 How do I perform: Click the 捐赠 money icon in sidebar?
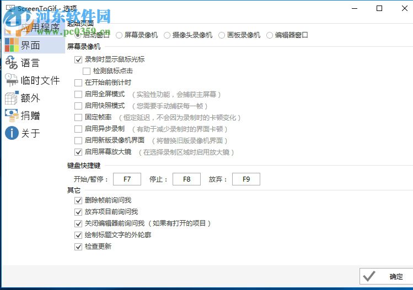(12, 116)
